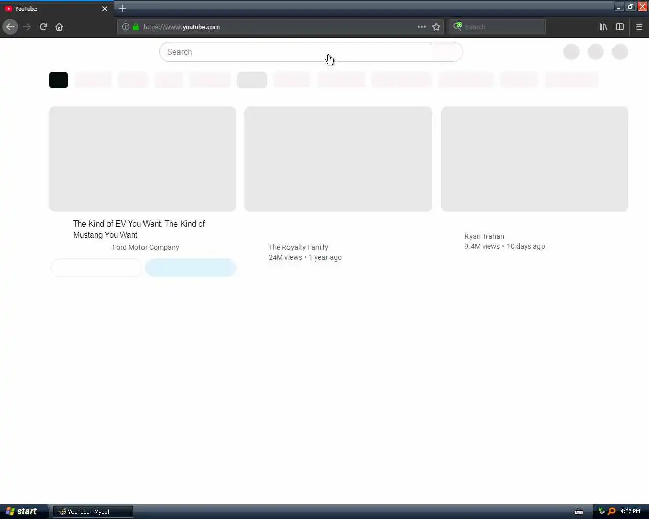Open the Ryan Trahan video thumbnail
This screenshot has height=519, width=649.
click(x=534, y=159)
